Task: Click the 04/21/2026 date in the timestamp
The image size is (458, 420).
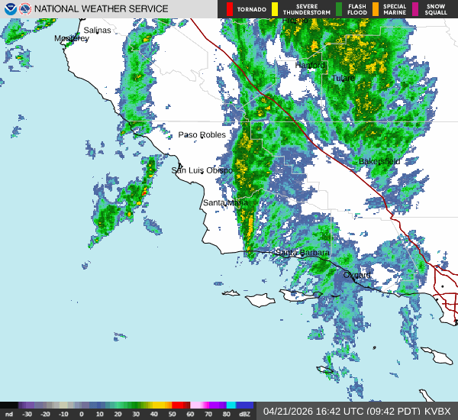Action: [x=288, y=412]
